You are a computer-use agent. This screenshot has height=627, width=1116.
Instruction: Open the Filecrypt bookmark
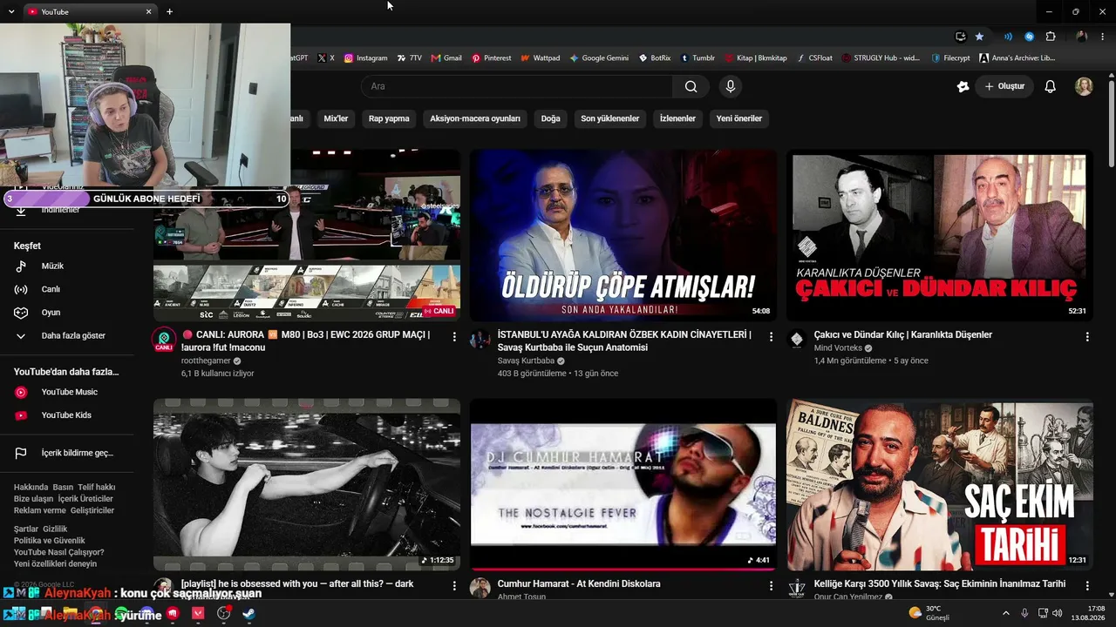pos(950,58)
